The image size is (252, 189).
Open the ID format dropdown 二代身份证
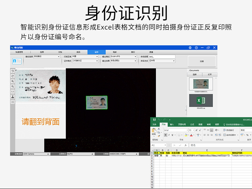coord(85,61)
